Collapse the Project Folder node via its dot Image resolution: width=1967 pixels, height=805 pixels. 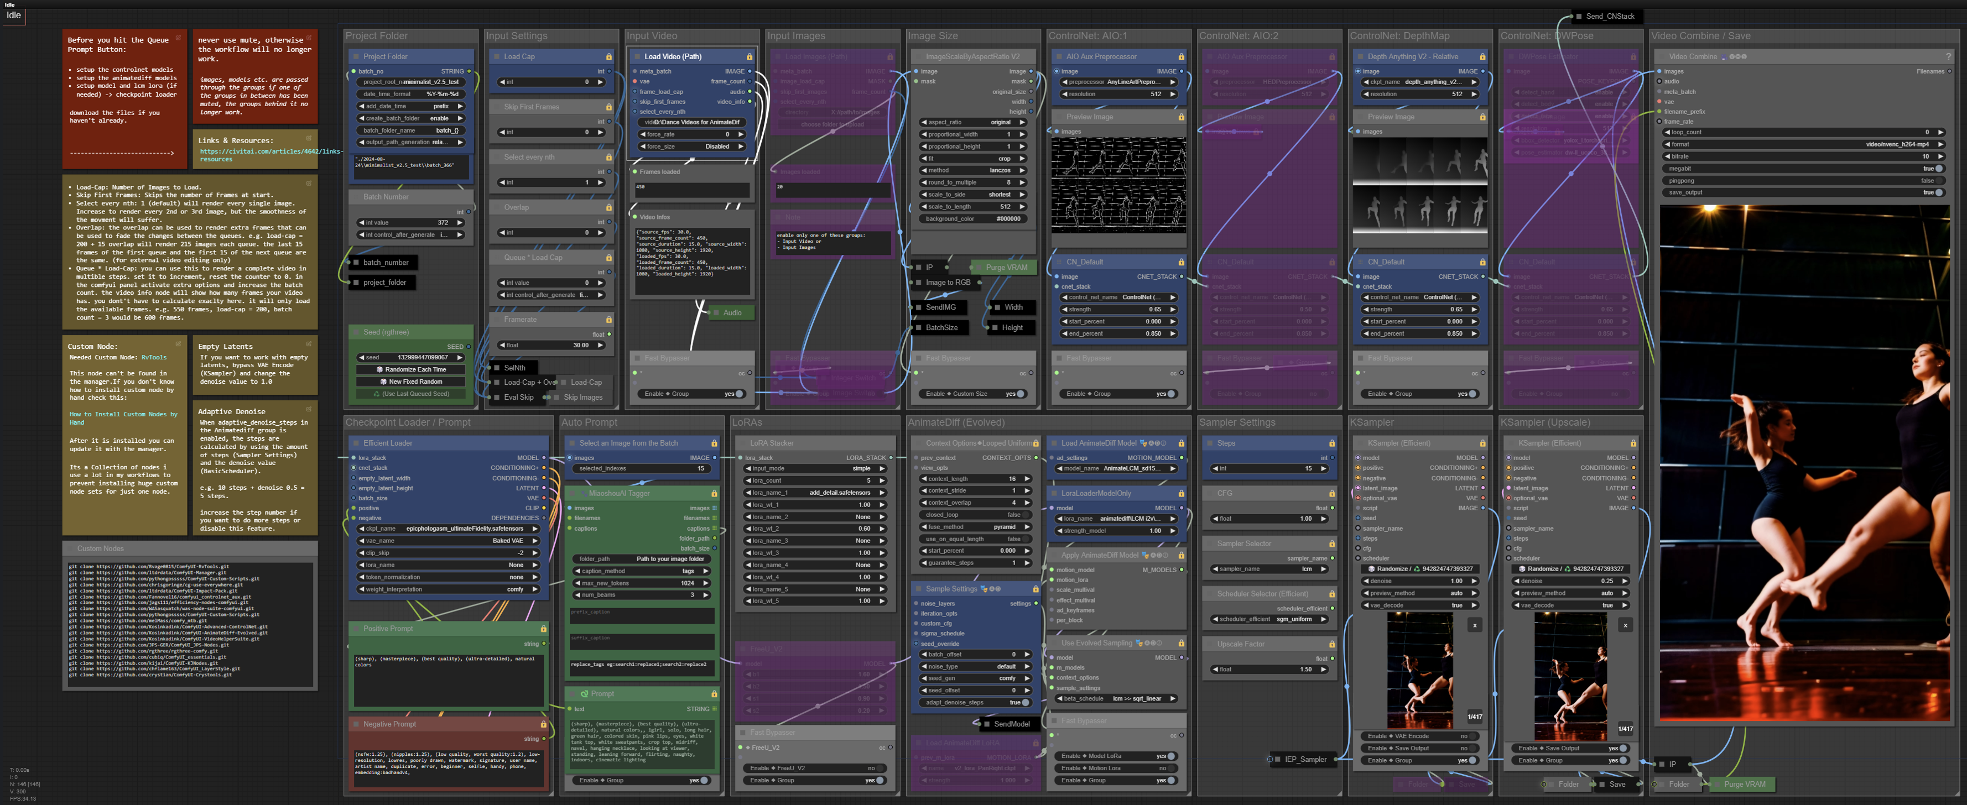(x=357, y=56)
